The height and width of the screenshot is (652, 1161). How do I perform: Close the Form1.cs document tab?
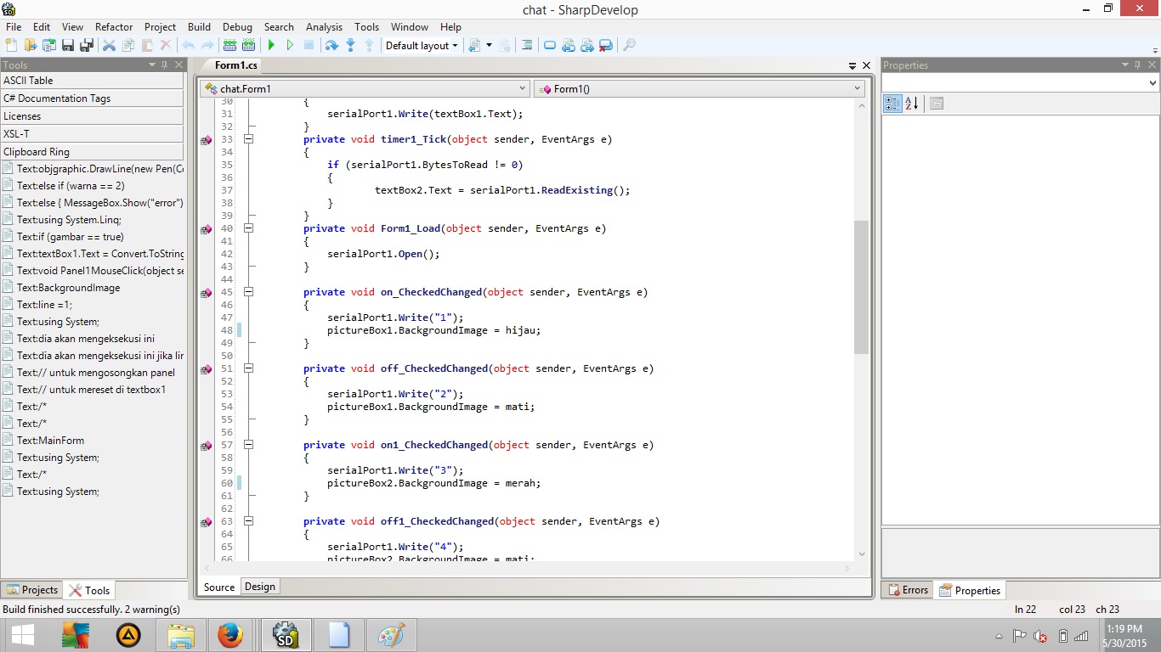pyautogui.click(x=866, y=65)
